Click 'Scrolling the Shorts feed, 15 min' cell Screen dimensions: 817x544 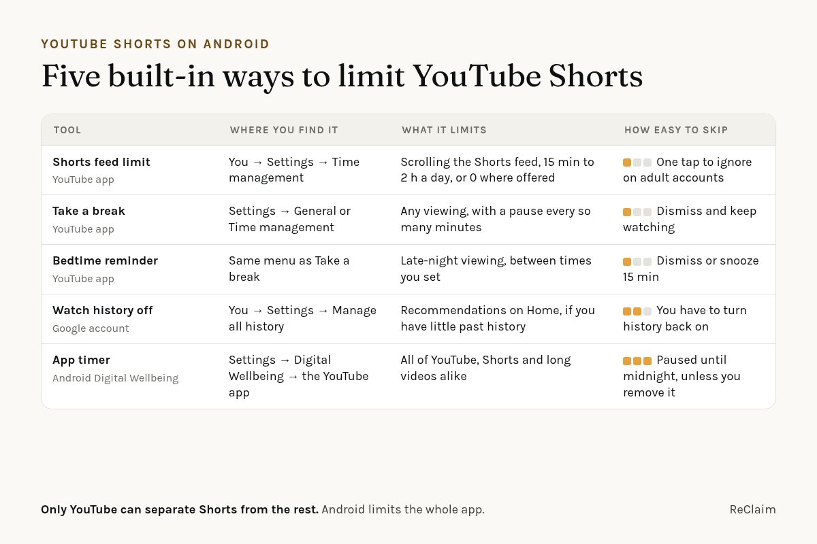(497, 170)
